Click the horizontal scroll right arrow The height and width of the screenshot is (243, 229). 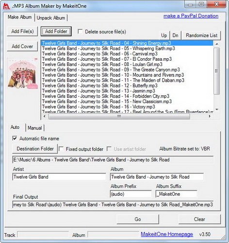tap(210, 116)
